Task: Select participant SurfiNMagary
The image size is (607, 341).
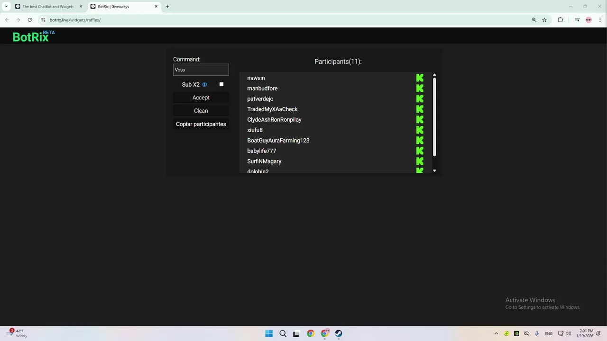Action: point(264,161)
